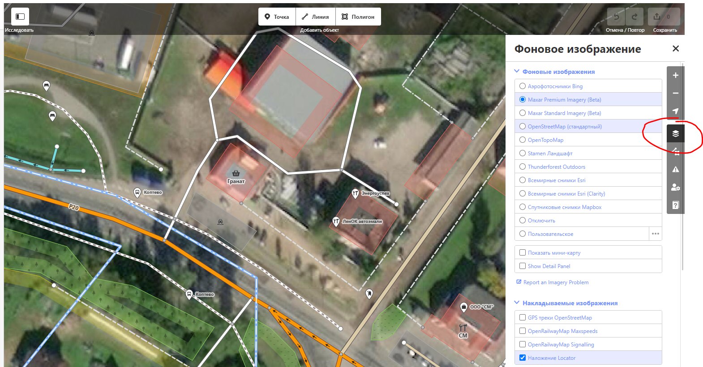703x367 pixels.
Task: Click the geolocate arrow icon
Action: pos(676,111)
